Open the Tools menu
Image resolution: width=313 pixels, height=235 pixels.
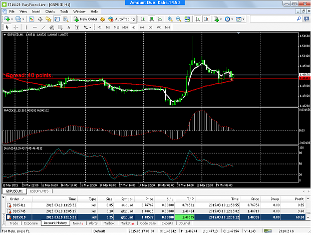(x=64, y=11)
